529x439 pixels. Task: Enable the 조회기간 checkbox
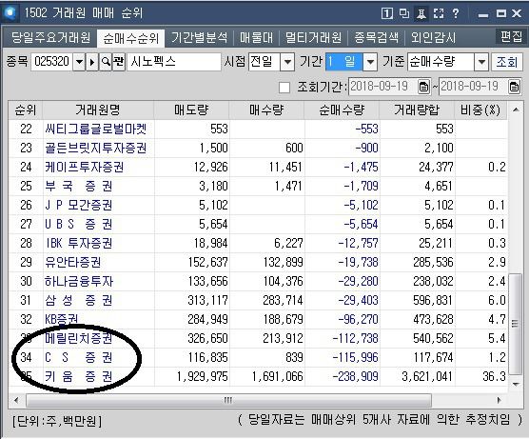284,88
